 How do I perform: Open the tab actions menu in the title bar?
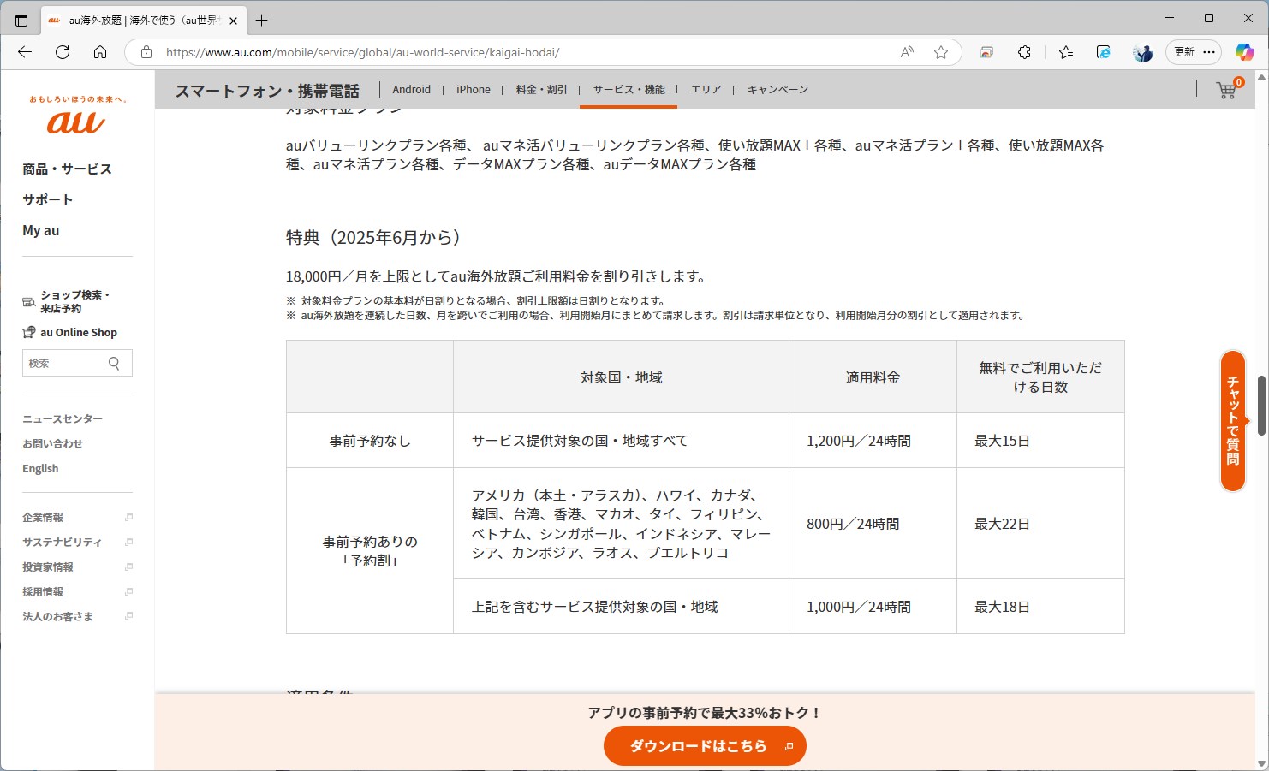(x=21, y=18)
